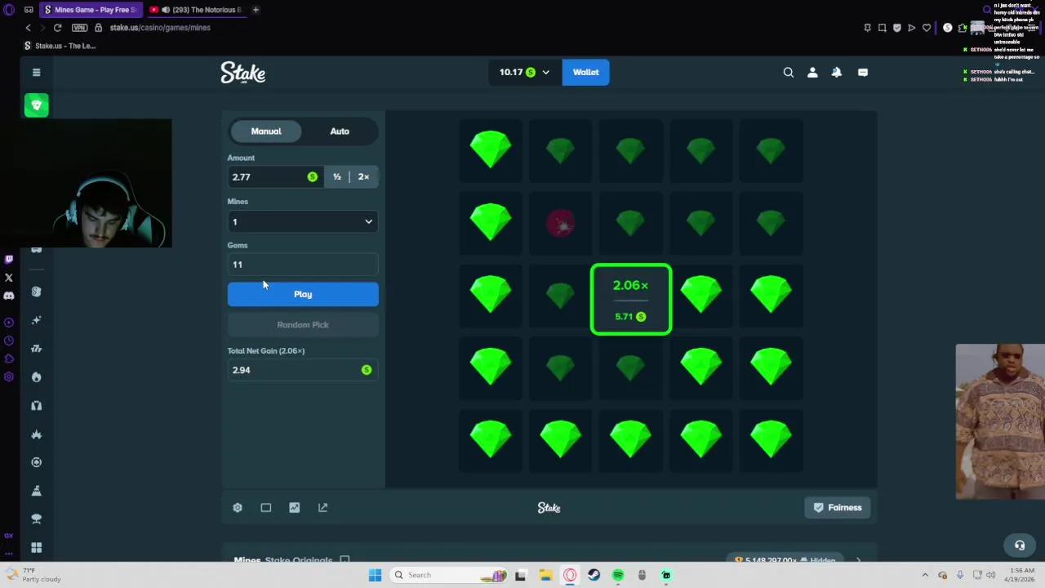
Task: Open a new browser tab
Action: point(256,10)
